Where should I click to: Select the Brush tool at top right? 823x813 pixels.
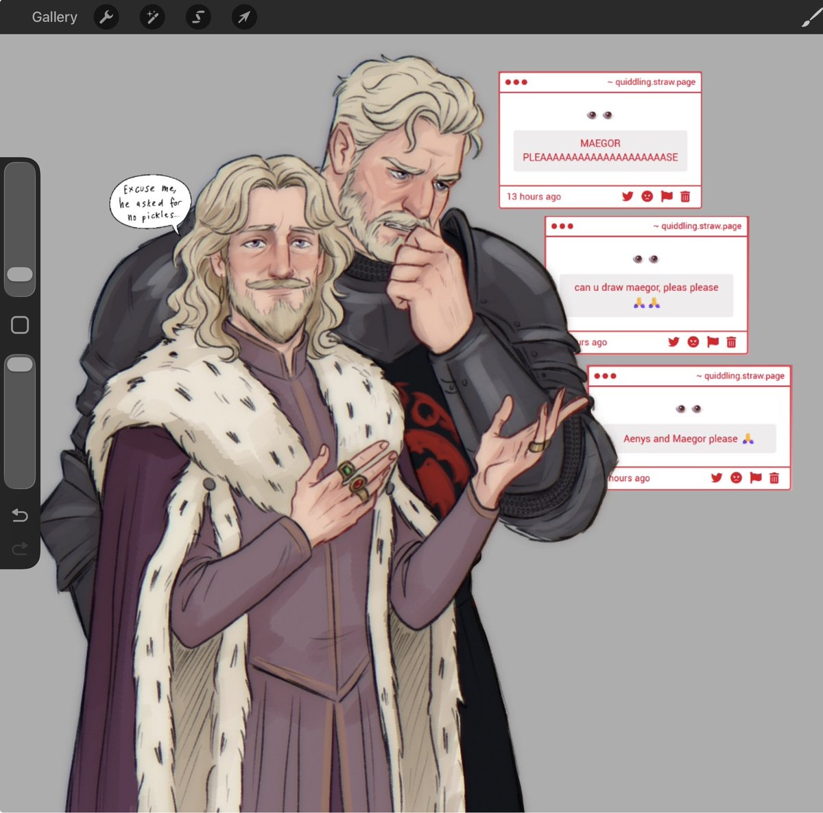(x=811, y=17)
